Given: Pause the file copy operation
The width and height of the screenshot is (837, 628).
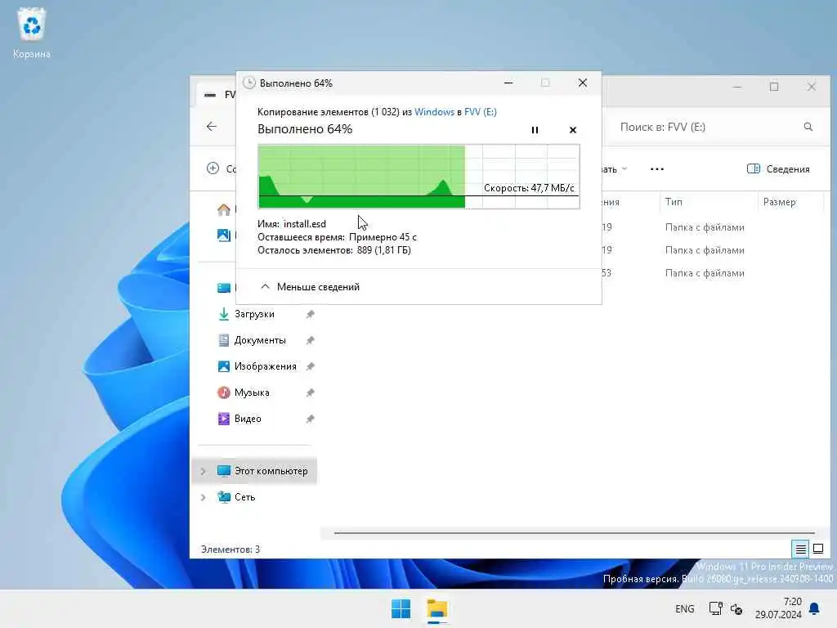Looking at the screenshot, I should [535, 130].
